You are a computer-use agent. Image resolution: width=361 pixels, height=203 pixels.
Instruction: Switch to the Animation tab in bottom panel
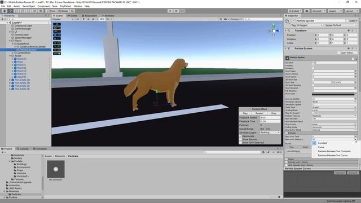40,149
